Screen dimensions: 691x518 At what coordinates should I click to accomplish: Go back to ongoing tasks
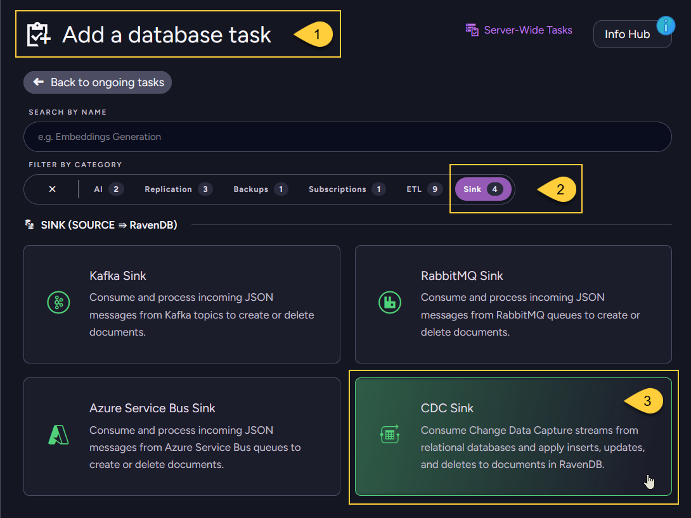pyautogui.click(x=98, y=82)
